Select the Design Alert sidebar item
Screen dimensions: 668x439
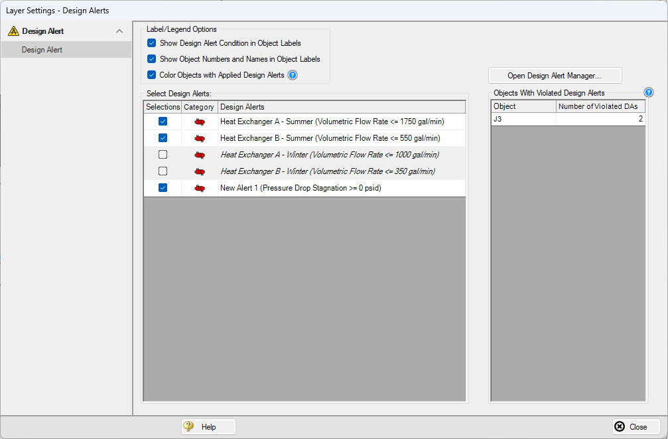coord(66,50)
